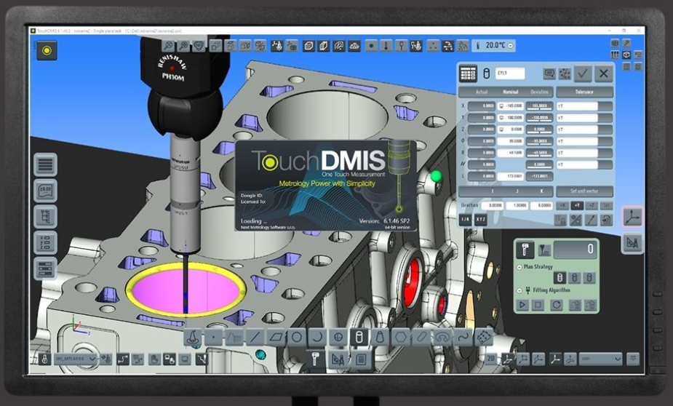The width and height of the screenshot is (673, 406).
Task: Select the Sphere feature tool
Action: (338, 338)
